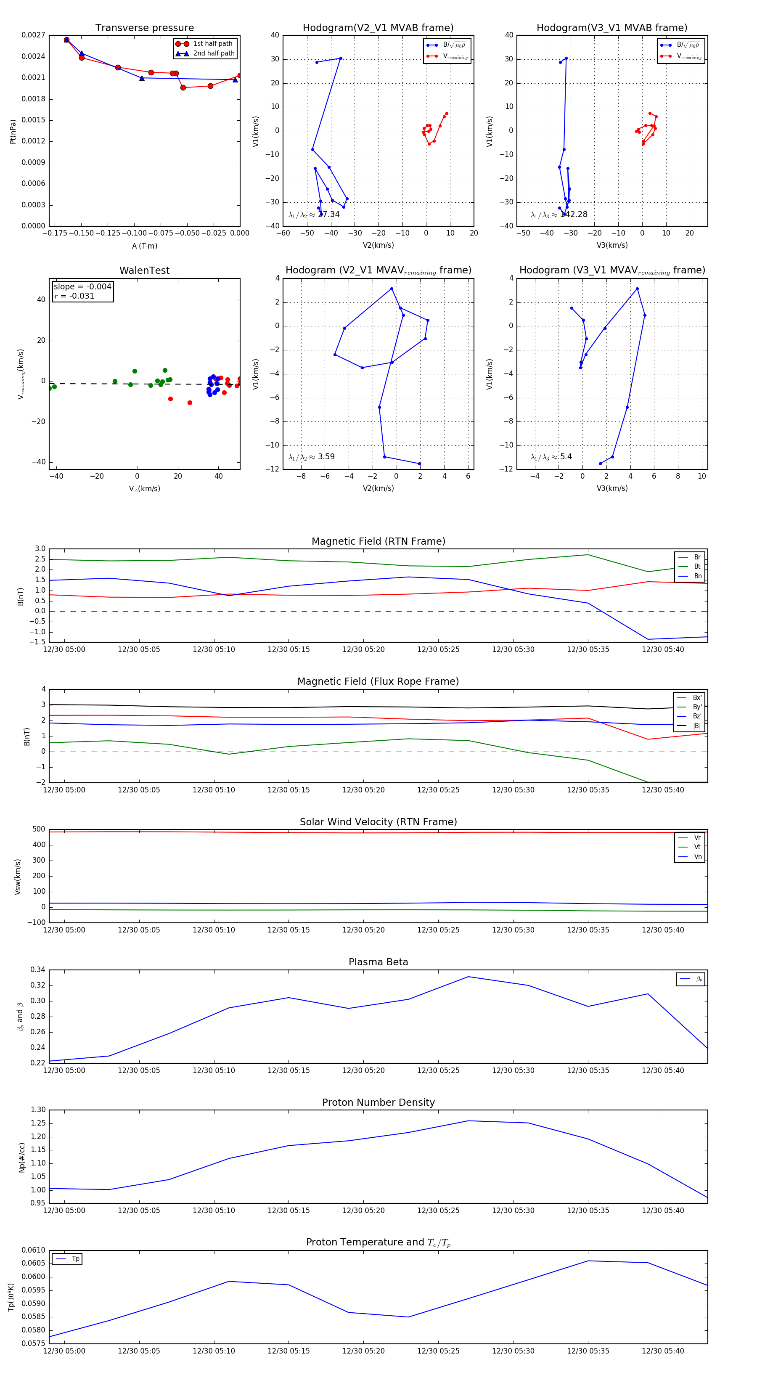Click the Vremaining legend entry in V3_V1 MVAB hodogram
The height and width of the screenshot is (1388, 757).
[681, 56]
